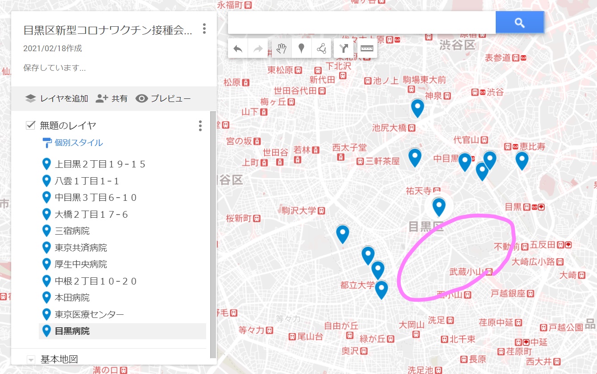Click the Undo arrow tool
Image resolution: width=597 pixels, height=374 pixels.
coord(238,49)
